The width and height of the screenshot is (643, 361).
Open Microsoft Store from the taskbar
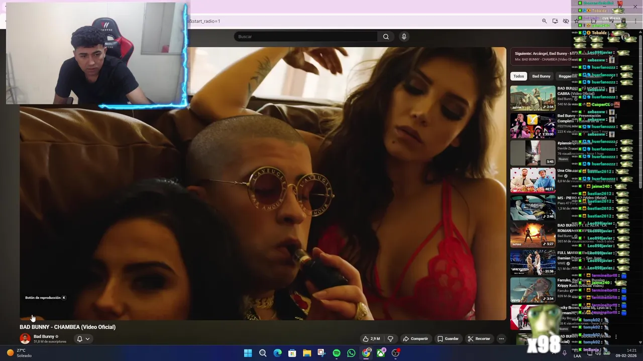point(292,353)
